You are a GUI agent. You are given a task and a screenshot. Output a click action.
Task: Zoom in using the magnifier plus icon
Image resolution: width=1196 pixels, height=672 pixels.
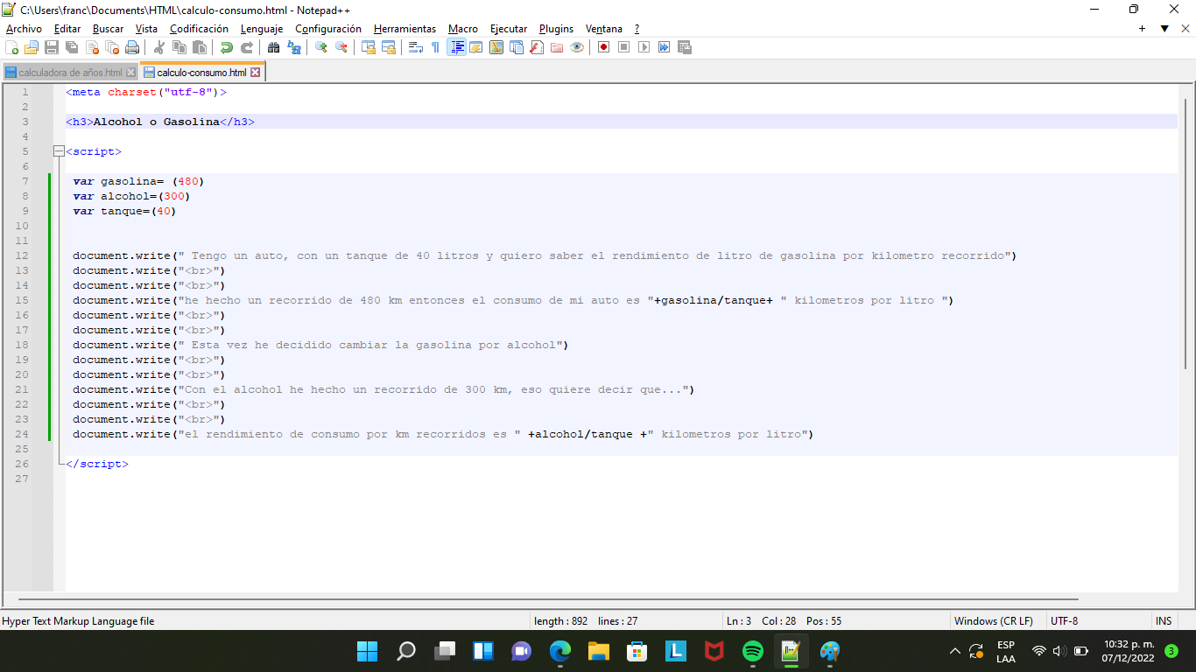pos(321,47)
